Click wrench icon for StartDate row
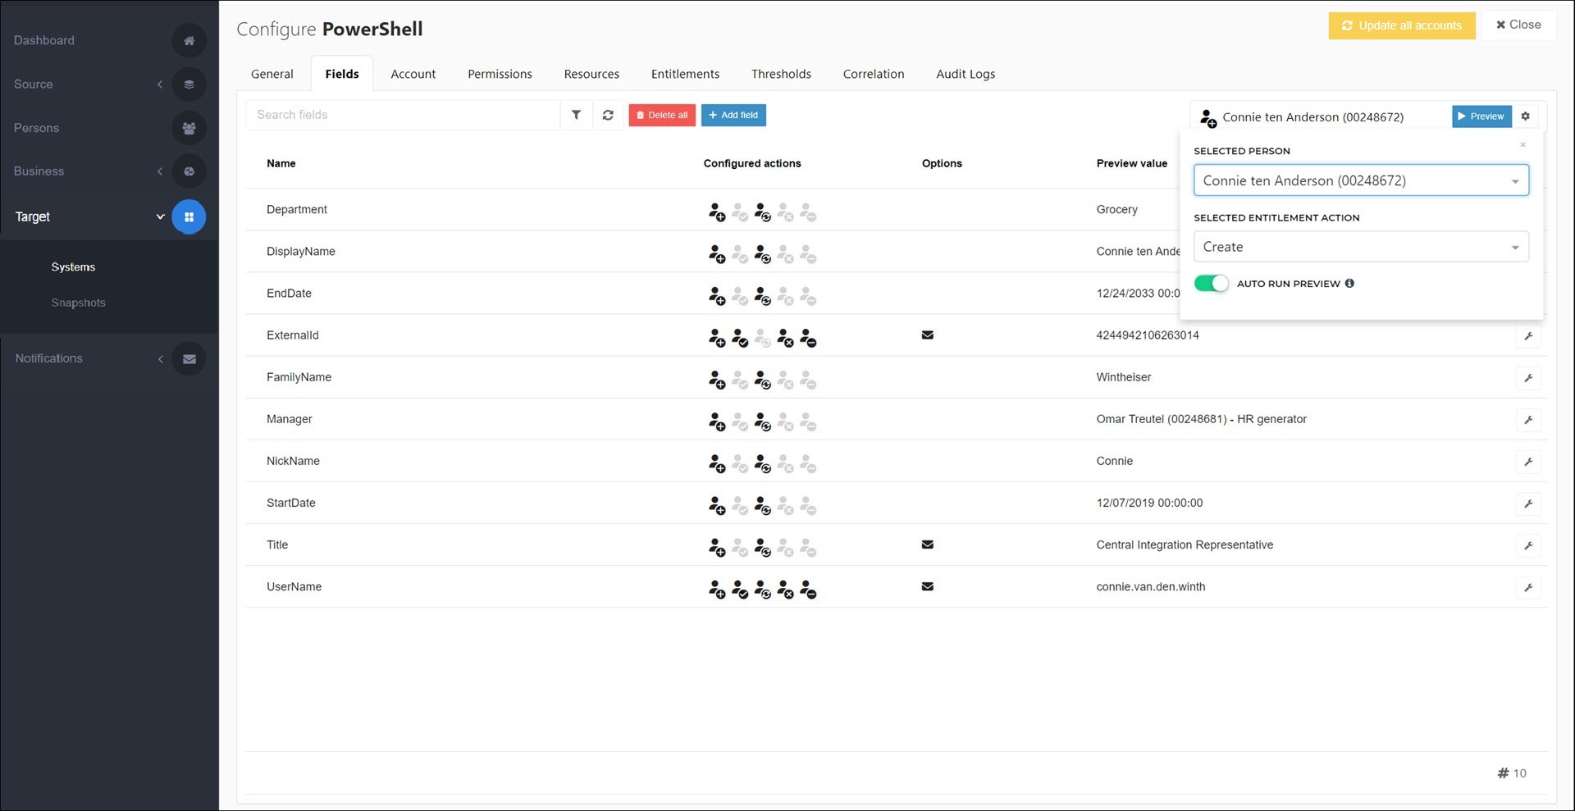The image size is (1575, 811). click(1528, 503)
